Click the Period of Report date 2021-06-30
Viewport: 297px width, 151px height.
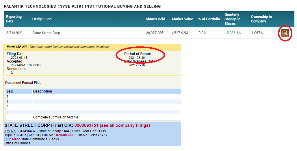tap(137, 58)
